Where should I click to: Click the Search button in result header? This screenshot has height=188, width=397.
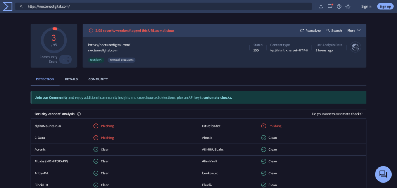334,31
